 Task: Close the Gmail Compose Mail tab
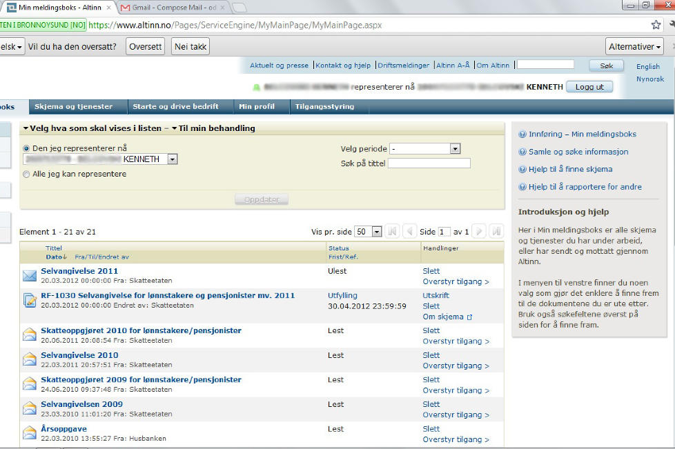pyautogui.click(x=222, y=8)
